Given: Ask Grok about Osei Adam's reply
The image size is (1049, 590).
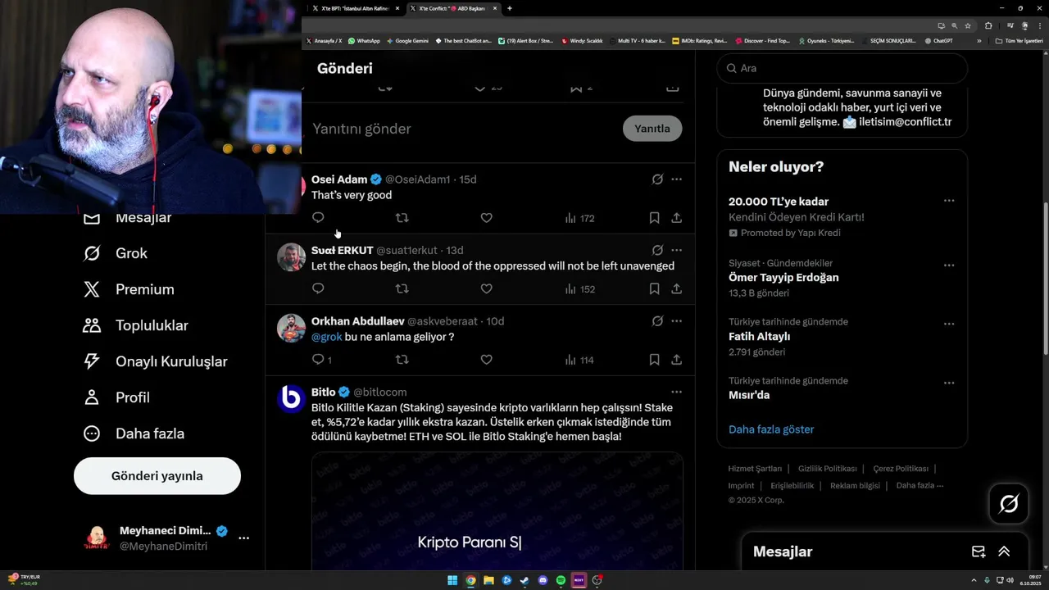Looking at the screenshot, I should [x=657, y=179].
